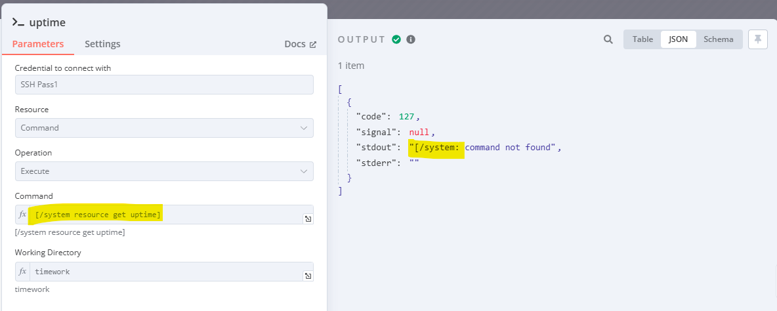
Task: Open expression editor for Command field
Action: [308, 219]
